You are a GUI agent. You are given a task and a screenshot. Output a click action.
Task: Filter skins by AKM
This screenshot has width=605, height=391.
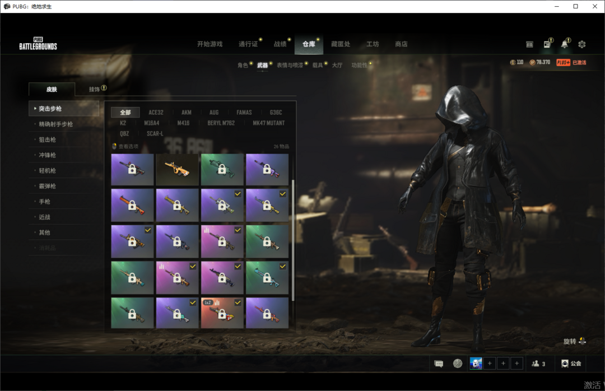click(x=187, y=113)
